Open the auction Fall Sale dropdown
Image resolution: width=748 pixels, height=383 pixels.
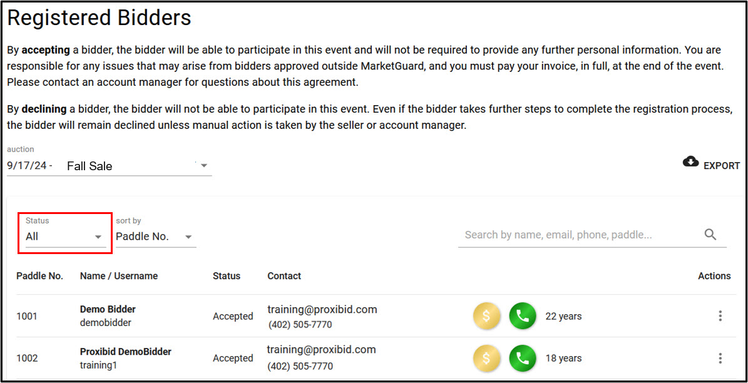point(110,165)
